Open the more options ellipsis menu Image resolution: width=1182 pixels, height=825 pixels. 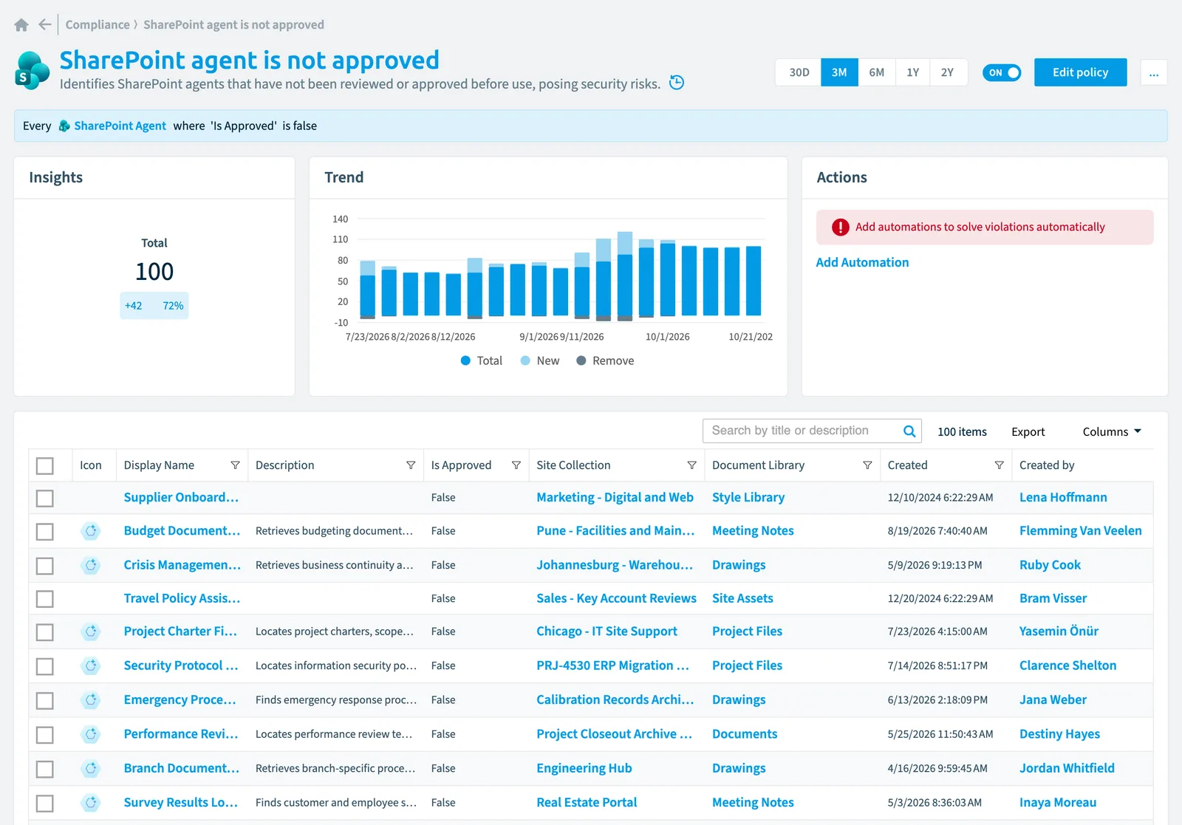pyautogui.click(x=1154, y=72)
